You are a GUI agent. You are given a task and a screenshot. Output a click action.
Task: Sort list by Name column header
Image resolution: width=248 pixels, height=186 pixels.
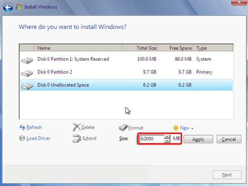coord(78,48)
